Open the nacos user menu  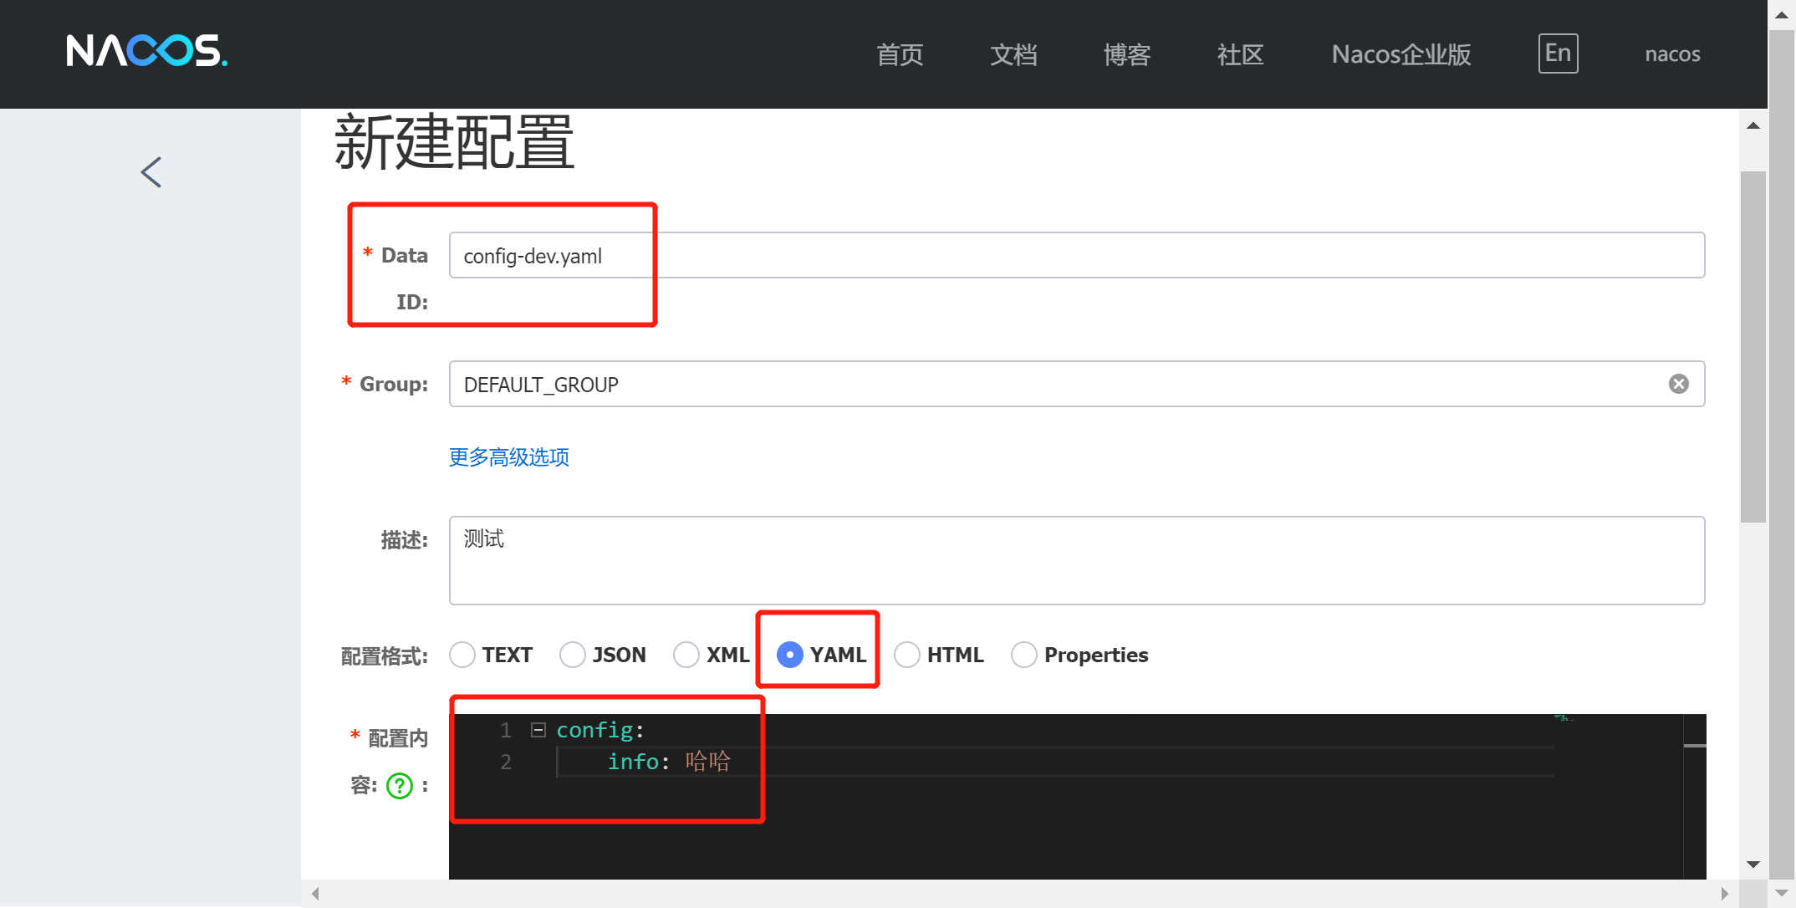pyautogui.click(x=1672, y=54)
